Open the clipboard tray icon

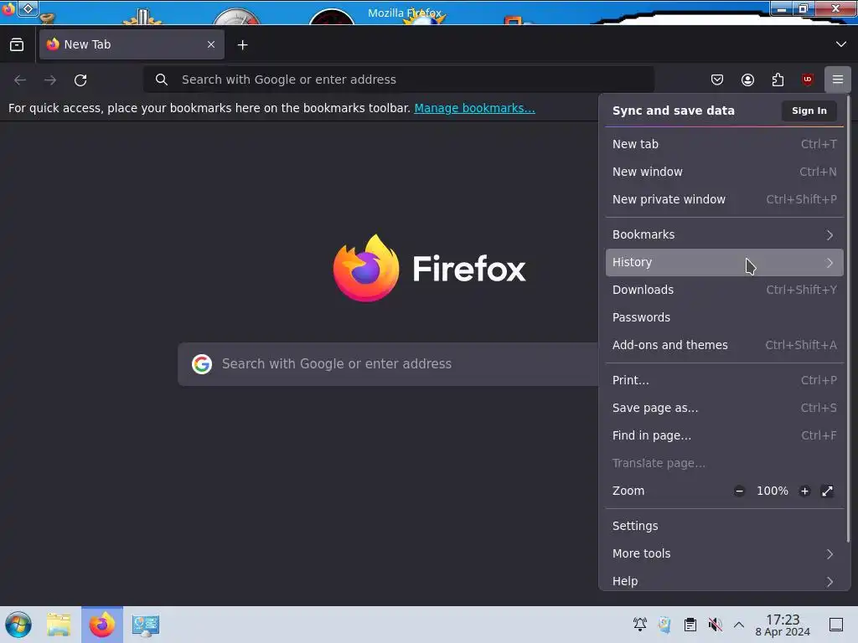(690, 625)
